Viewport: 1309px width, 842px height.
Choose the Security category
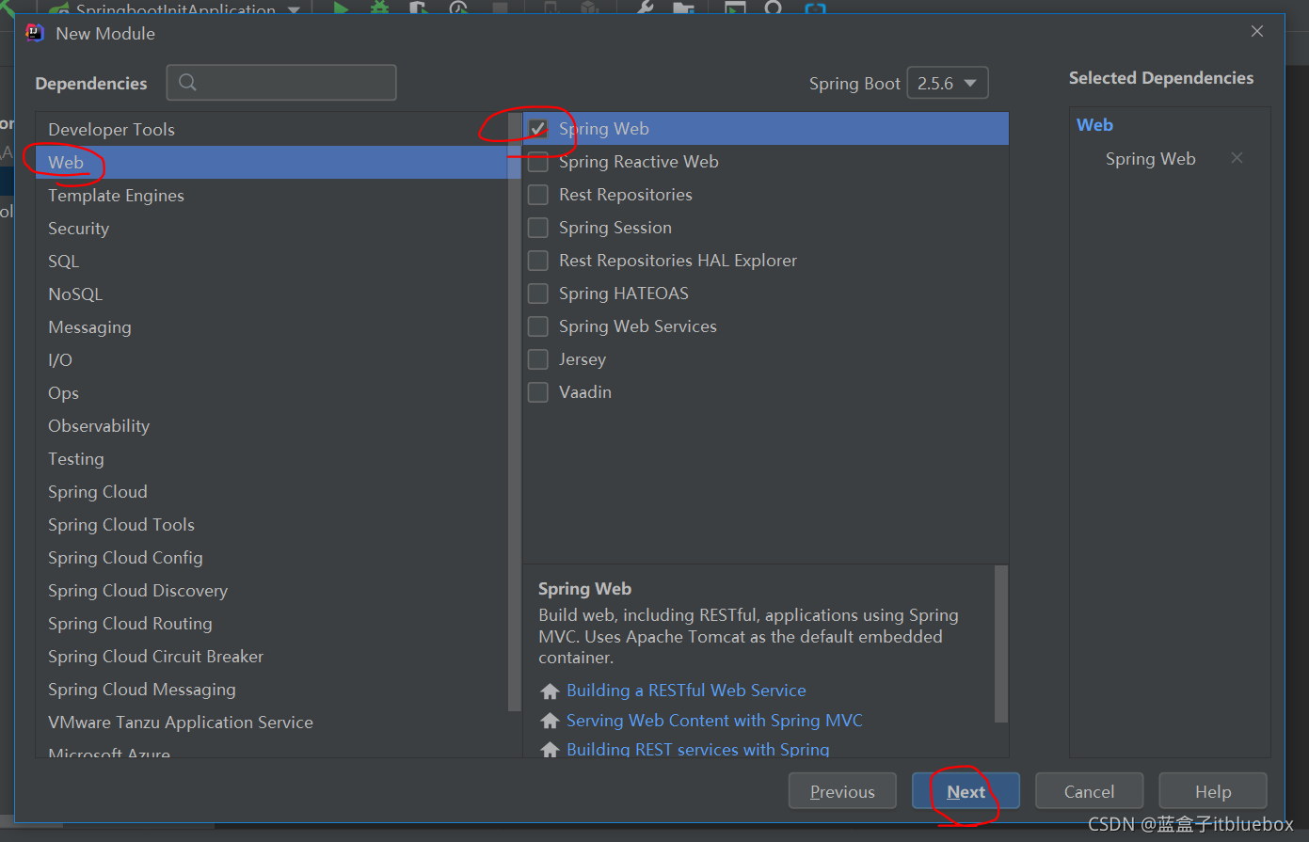coord(271,228)
